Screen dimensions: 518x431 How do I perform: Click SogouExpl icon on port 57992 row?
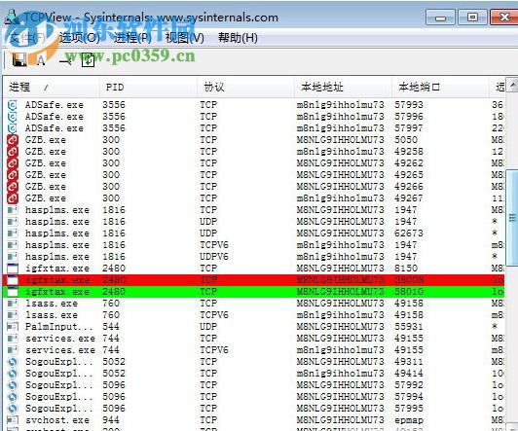[13, 385]
